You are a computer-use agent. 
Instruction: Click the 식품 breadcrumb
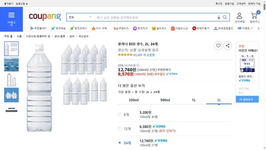click(19, 36)
